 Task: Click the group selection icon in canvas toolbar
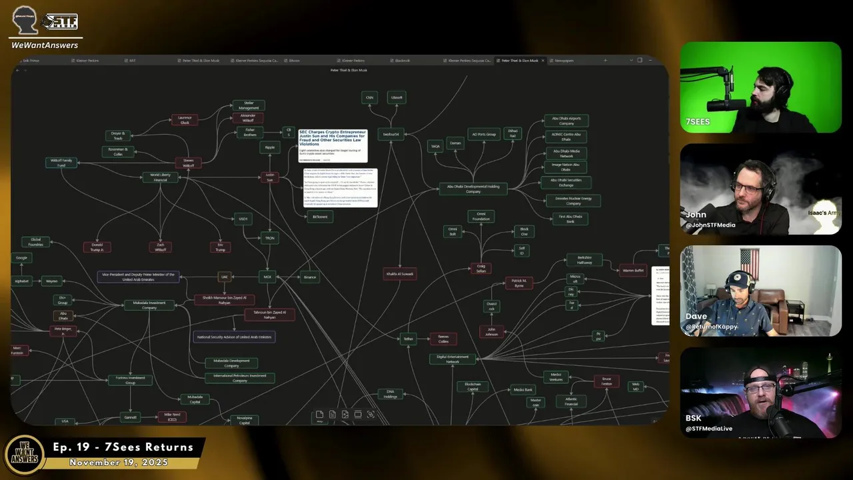371,415
